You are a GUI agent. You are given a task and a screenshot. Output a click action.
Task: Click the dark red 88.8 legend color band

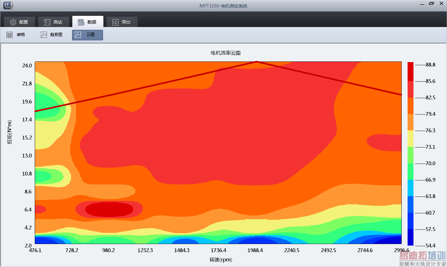(x=410, y=72)
